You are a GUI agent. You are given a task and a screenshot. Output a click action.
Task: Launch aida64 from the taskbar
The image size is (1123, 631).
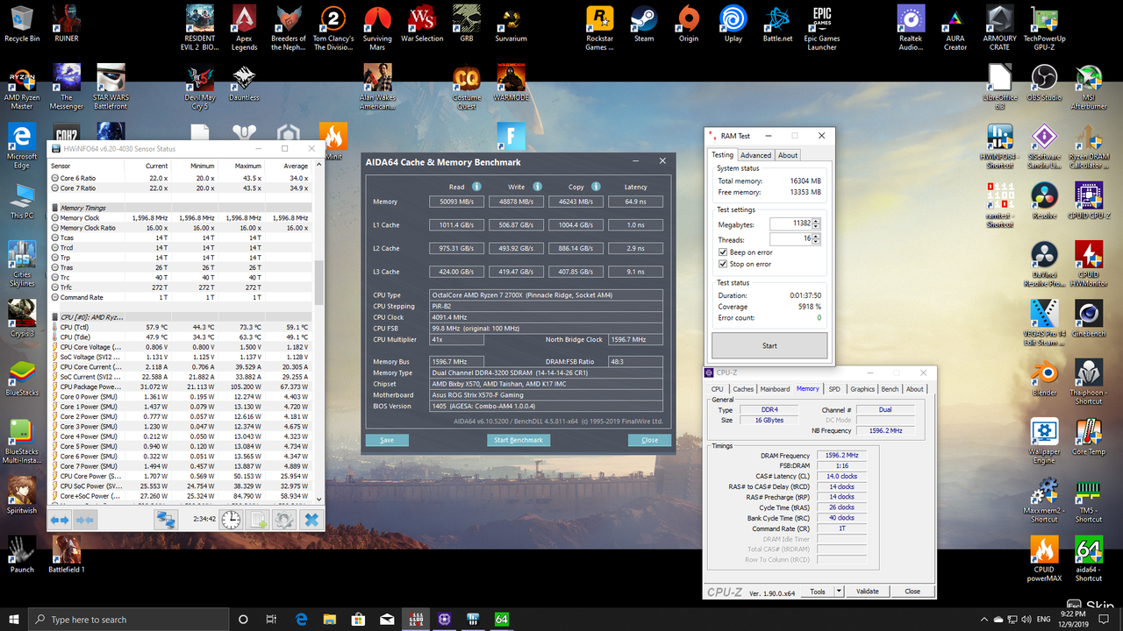pos(501,620)
